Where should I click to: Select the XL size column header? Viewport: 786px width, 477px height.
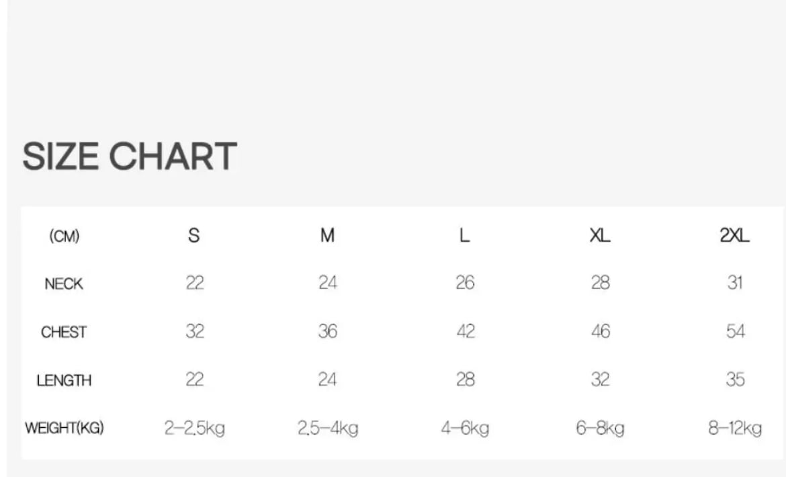point(600,236)
